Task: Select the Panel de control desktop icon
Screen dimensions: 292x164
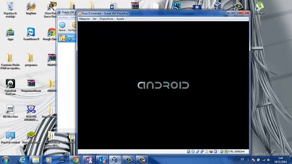Action: [10, 138]
